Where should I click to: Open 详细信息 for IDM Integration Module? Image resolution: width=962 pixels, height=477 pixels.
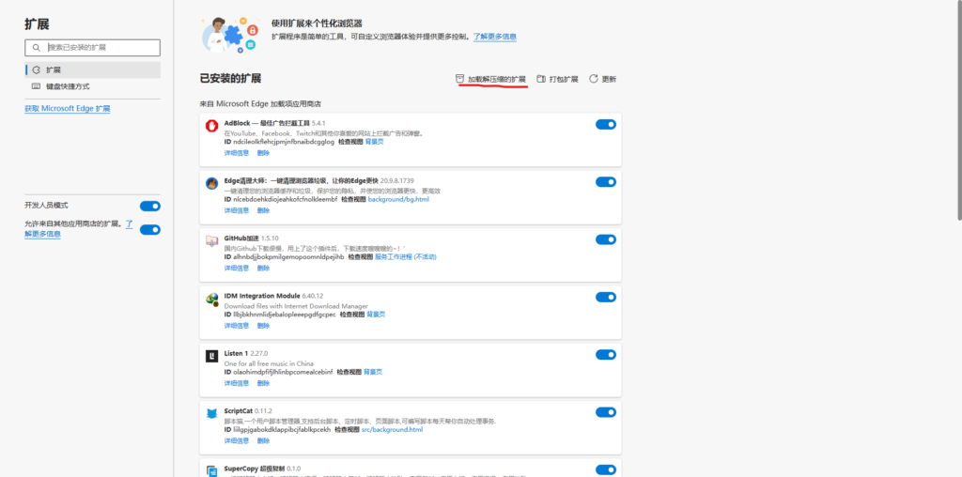click(x=236, y=326)
